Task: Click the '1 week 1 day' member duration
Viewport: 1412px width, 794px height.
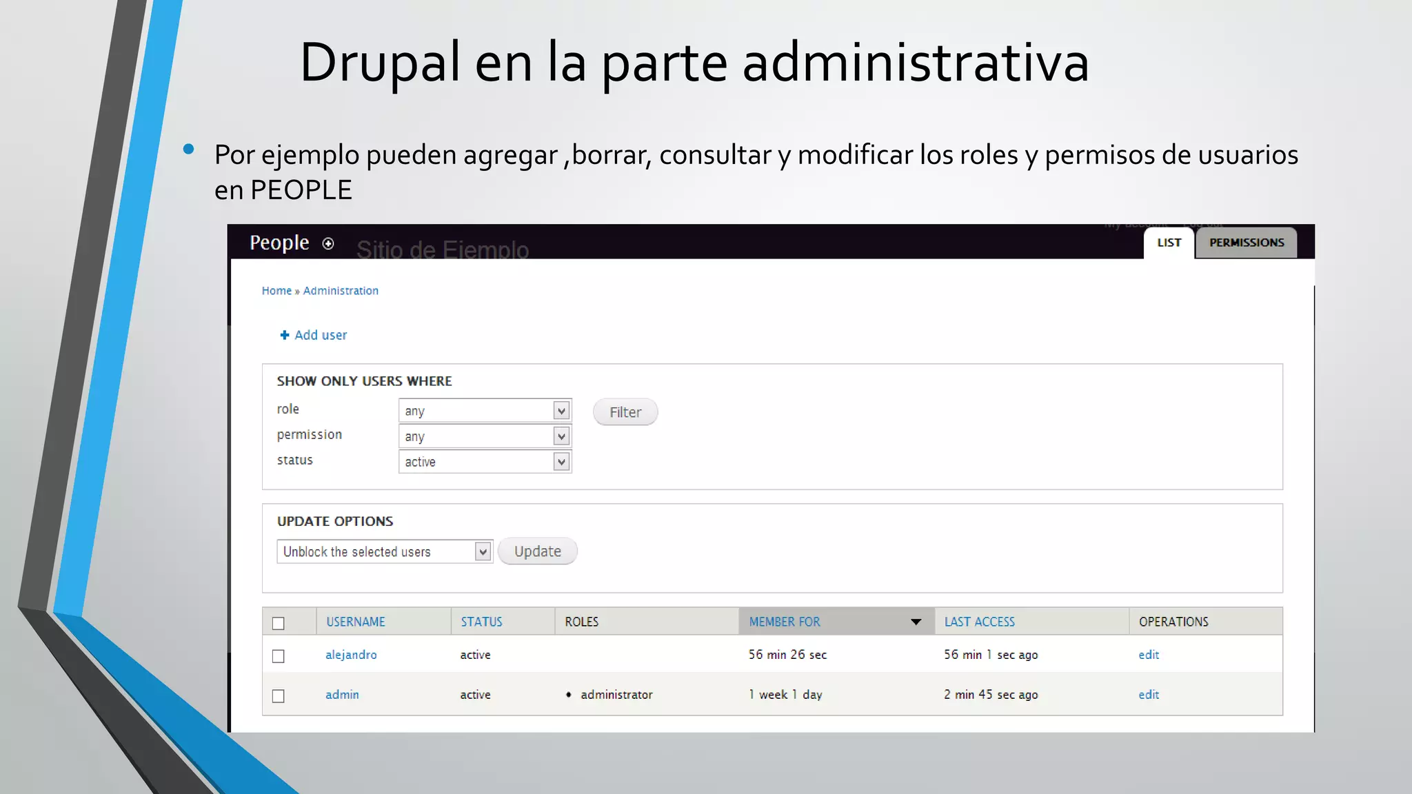Action: tap(785, 695)
